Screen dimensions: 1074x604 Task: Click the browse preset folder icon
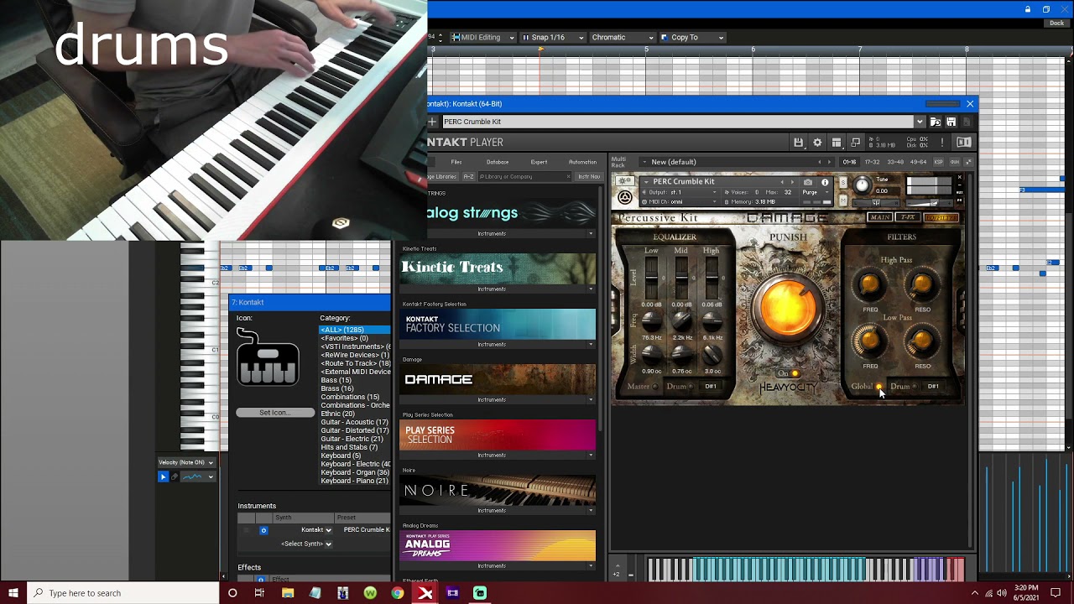point(936,122)
